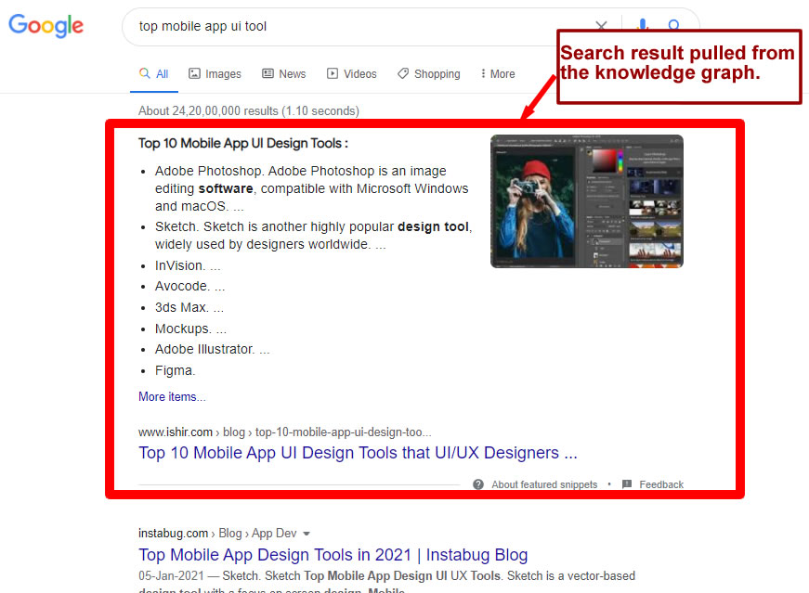Screen dimensions: 809x593
Task: Open the Photoshop screenshot thumbnail
Action: (x=587, y=201)
